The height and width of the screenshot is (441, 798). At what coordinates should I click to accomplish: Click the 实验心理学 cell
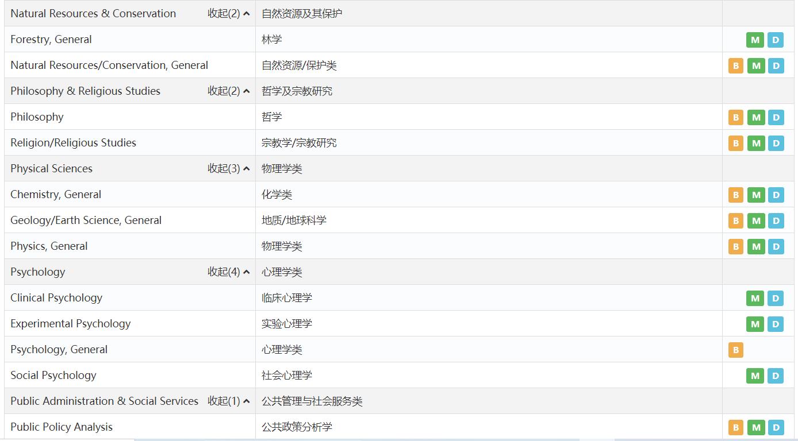(x=489, y=324)
